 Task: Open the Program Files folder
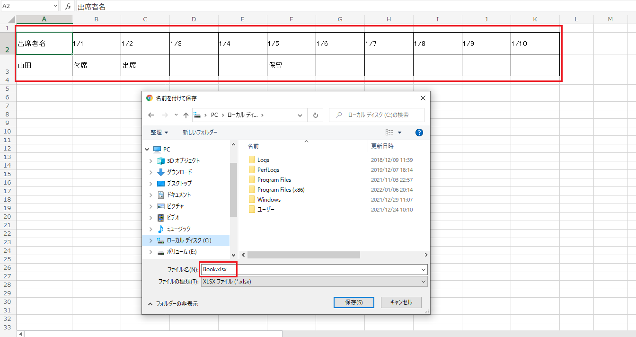point(274,180)
